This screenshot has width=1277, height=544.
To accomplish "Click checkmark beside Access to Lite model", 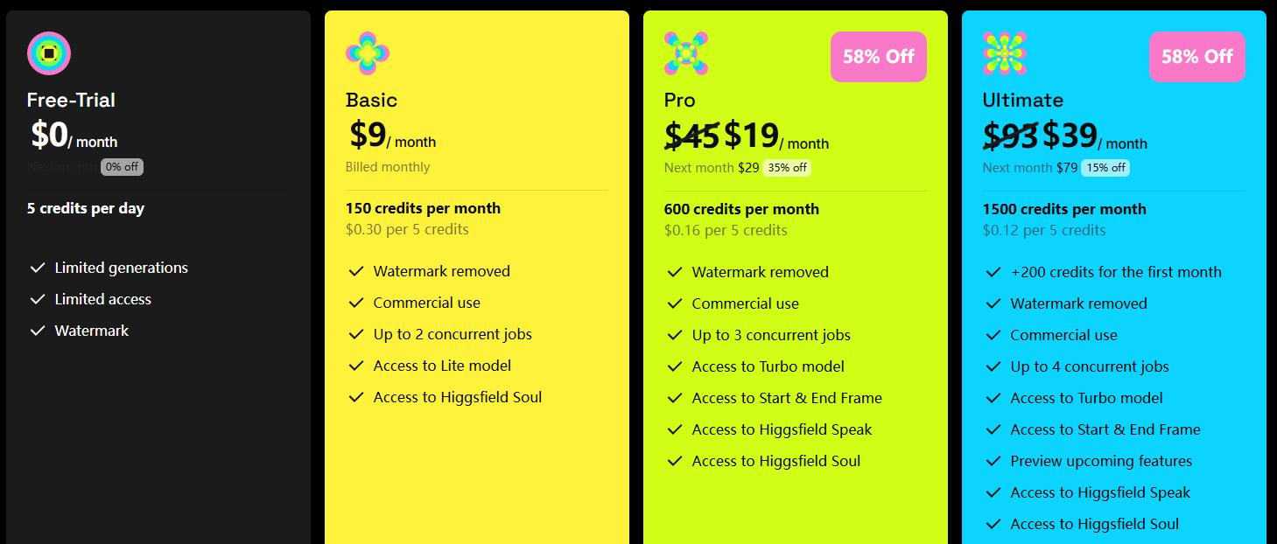I will click(x=356, y=366).
